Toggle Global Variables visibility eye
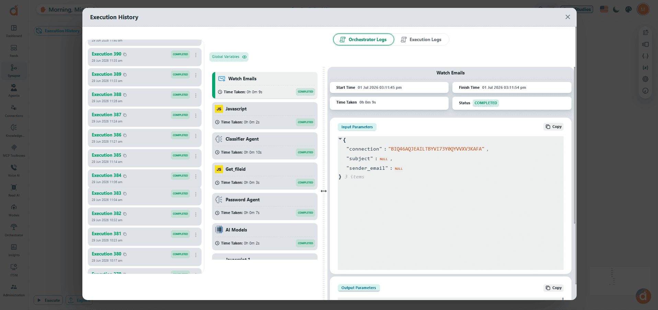 point(244,57)
